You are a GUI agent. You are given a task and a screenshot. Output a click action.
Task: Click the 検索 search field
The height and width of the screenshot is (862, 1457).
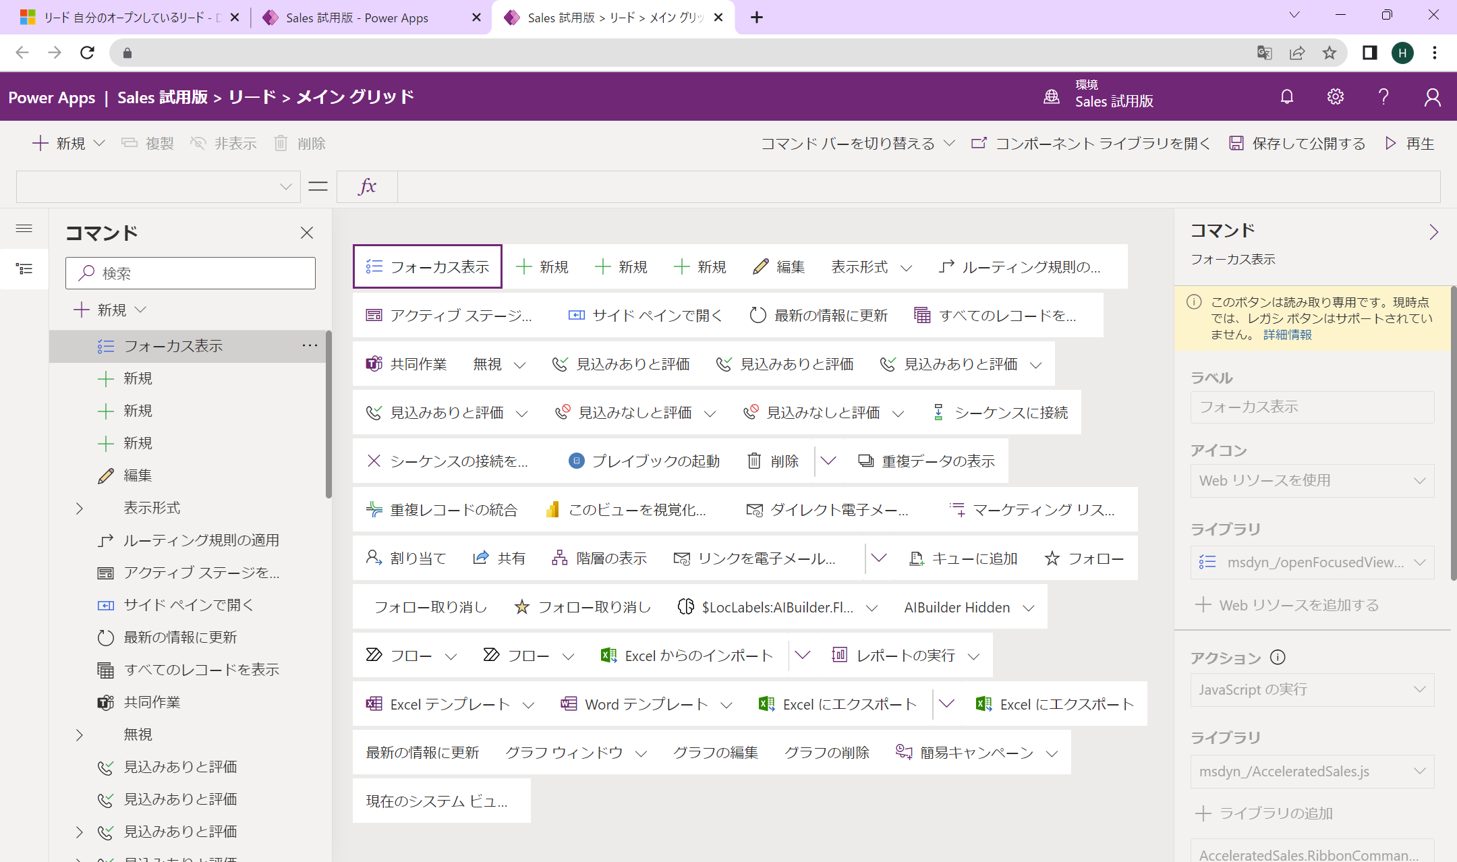coord(190,273)
